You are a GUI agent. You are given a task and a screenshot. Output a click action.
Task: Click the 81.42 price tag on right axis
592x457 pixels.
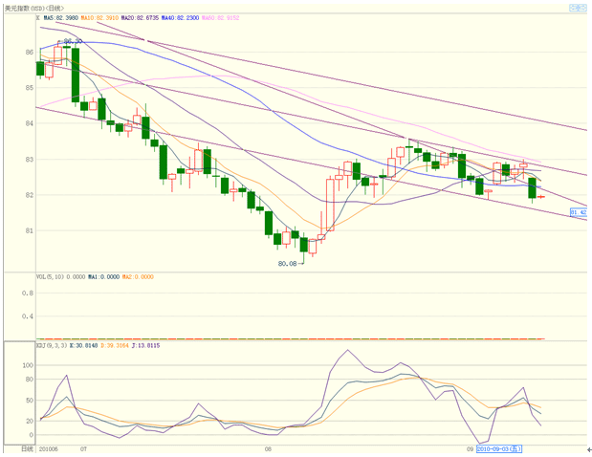click(579, 212)
